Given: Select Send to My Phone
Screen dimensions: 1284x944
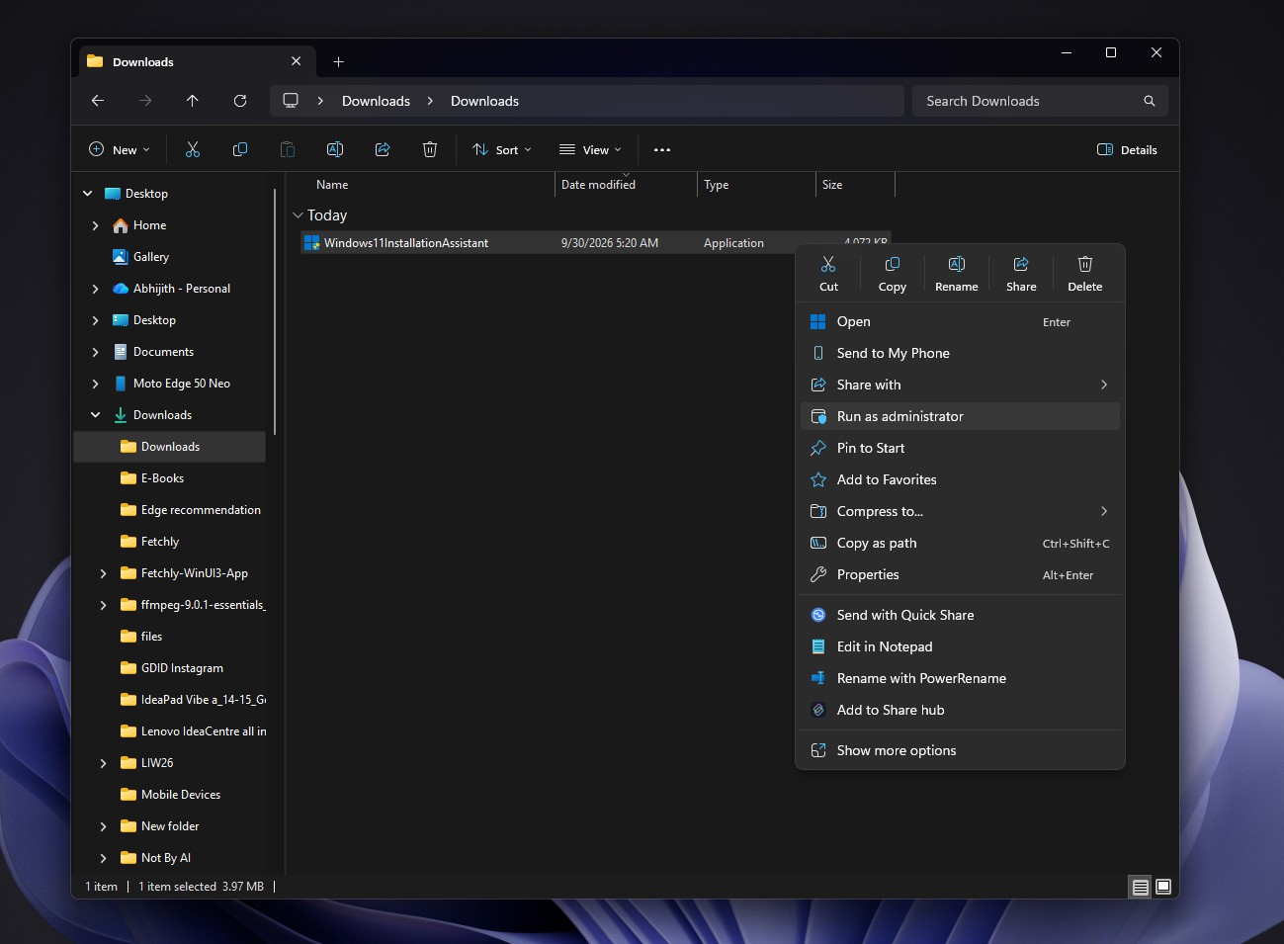Looking at the screenshot, I should pos(960,353).
